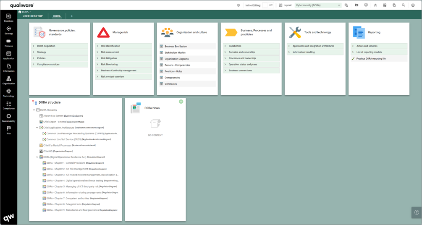Open DORA - Chapter 7. Competent authorities
This screenshot has width=422, height=225.
(x=75, y=199)
